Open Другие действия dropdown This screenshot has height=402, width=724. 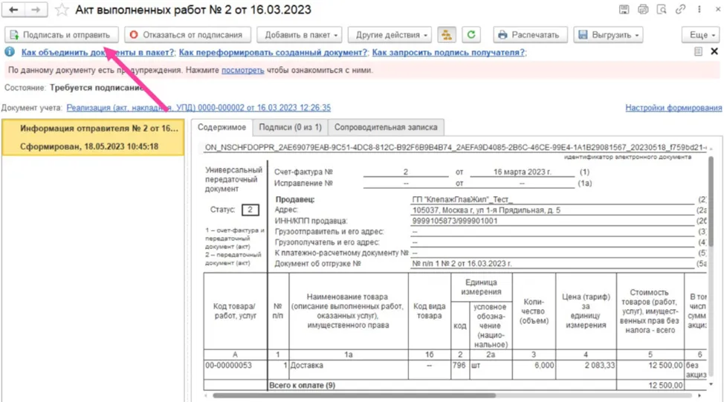pyautogui.click(x=390, y=35)
